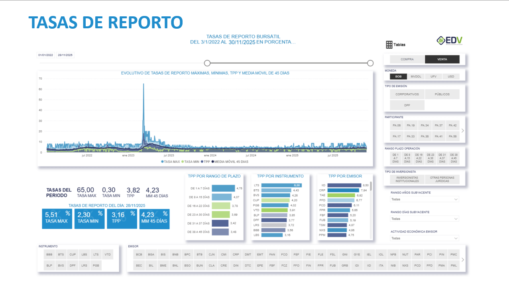The image size is (509, 287).
Task: Toggle the CORPORATIVOS emission type filter
Action: tap(408, 94)
